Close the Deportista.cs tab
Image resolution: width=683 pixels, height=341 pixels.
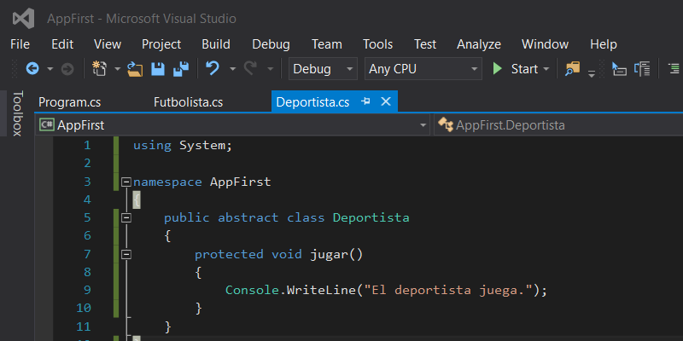[385, 101]
